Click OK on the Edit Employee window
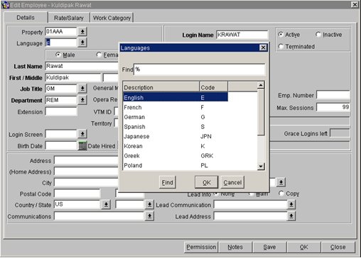361x258 pixels. click(303, 247)
